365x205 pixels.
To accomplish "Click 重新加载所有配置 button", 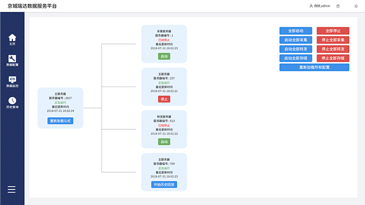I will (314, 67).
